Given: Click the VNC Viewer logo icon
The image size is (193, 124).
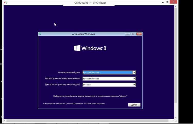Looking at the screenshot, I should click(5, 3).
